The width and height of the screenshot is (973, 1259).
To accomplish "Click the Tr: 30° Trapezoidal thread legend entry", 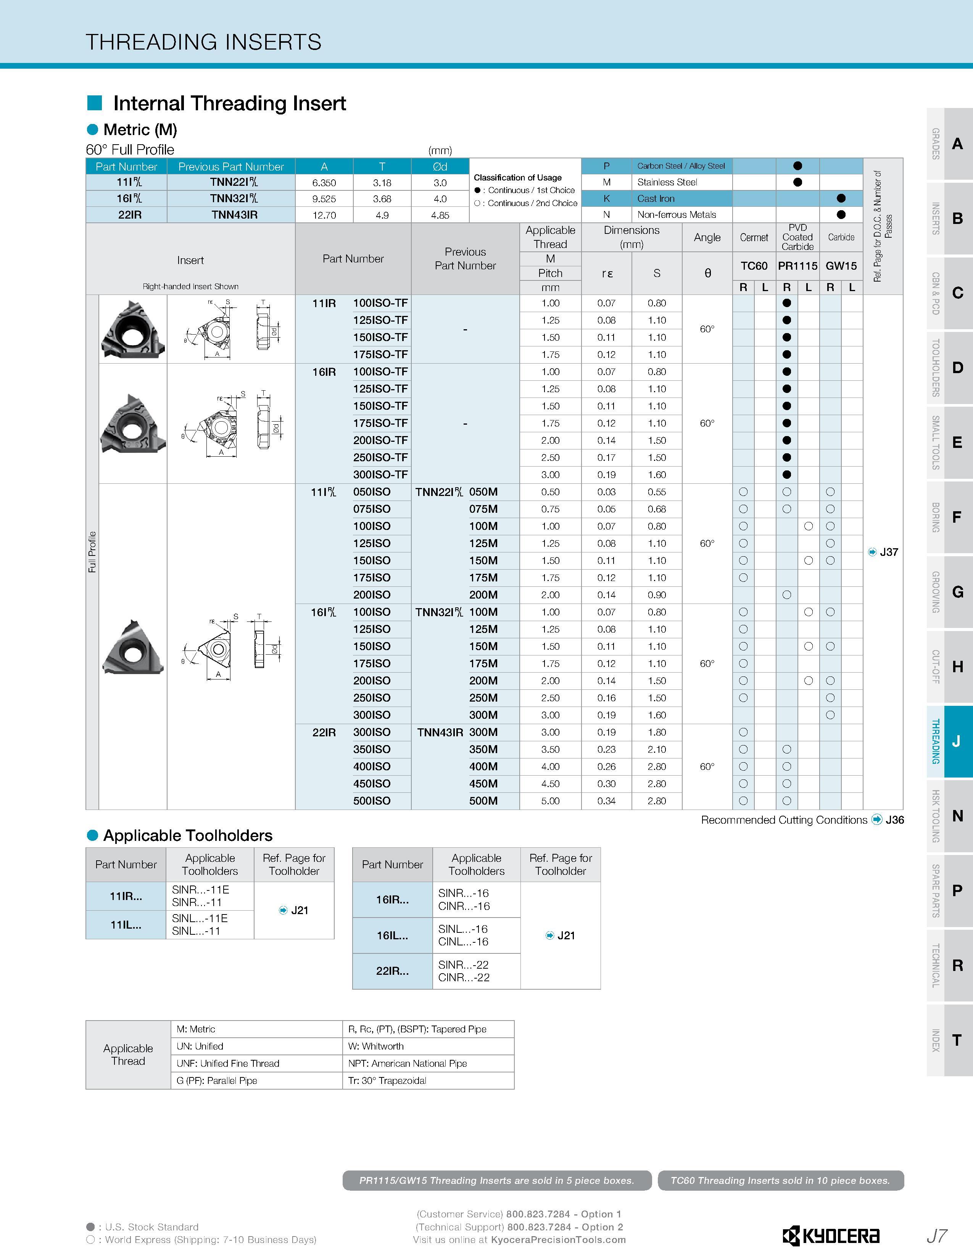I will pos(387,1080).
